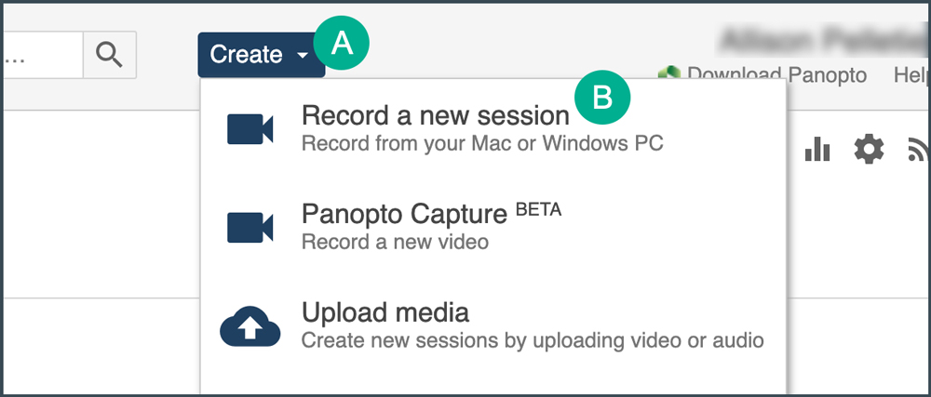This screenshot has width=931, height=397.
Task: Click the magnifying glass search icon
Action: click(109, 55)
